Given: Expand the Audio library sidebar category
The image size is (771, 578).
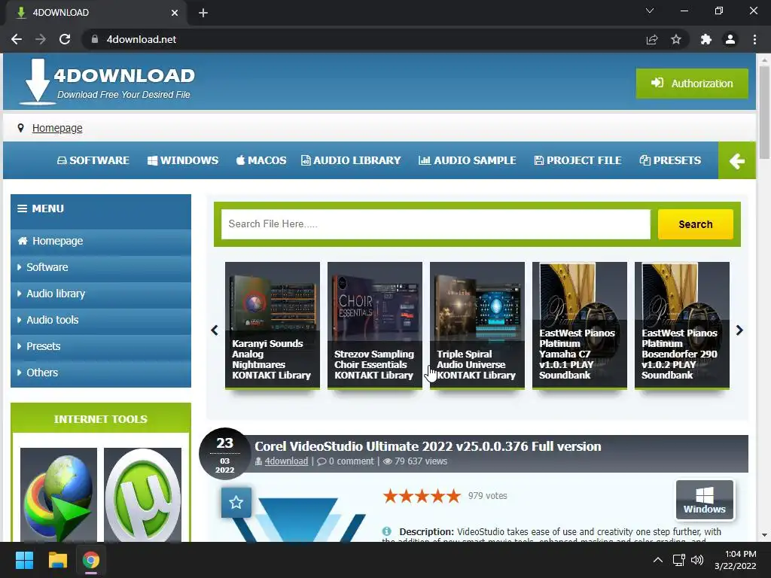Looking at the screenshot, I should coord(101,294).
